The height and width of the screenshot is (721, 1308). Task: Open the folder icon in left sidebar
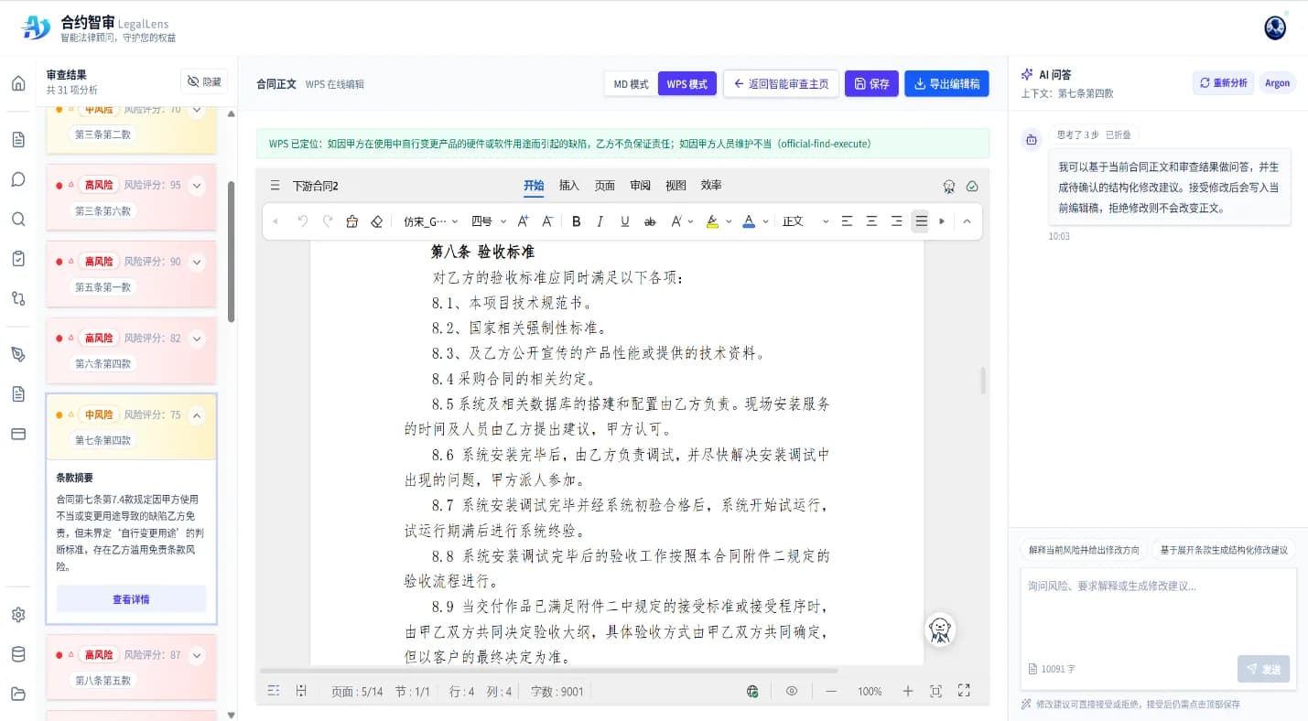tap(18, 694)
